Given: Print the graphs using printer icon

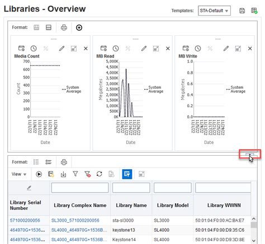Looking at the screenshot, I should [x=64, y=27].
